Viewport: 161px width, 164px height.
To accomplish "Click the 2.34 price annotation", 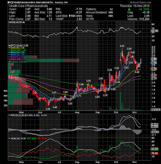I will (x=110, y=70).
